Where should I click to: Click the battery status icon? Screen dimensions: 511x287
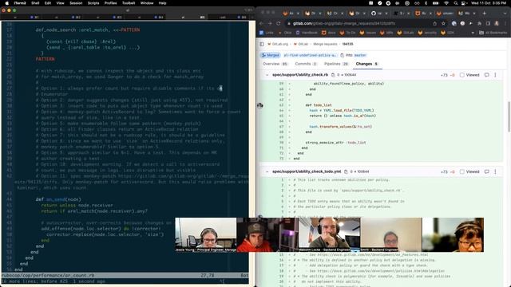(x=435, y=3)
